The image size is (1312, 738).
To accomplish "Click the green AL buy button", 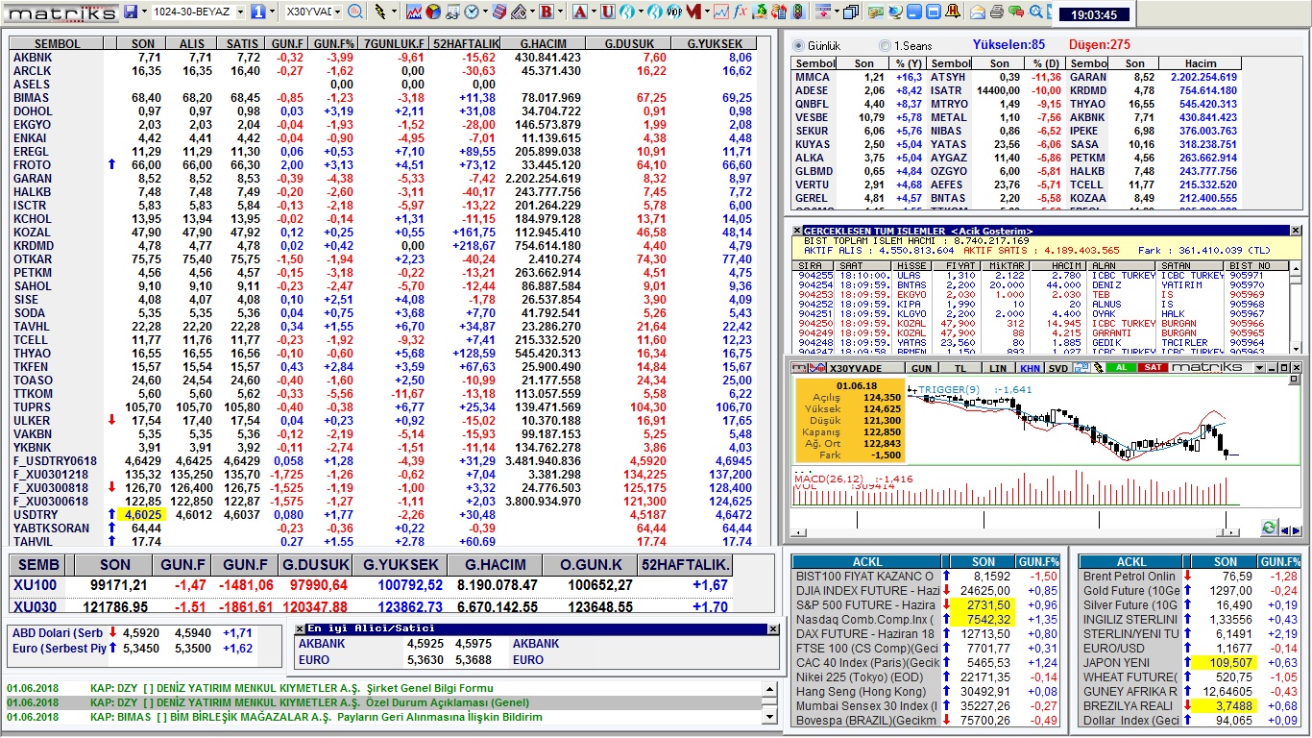I will [x=1121, y=367].
